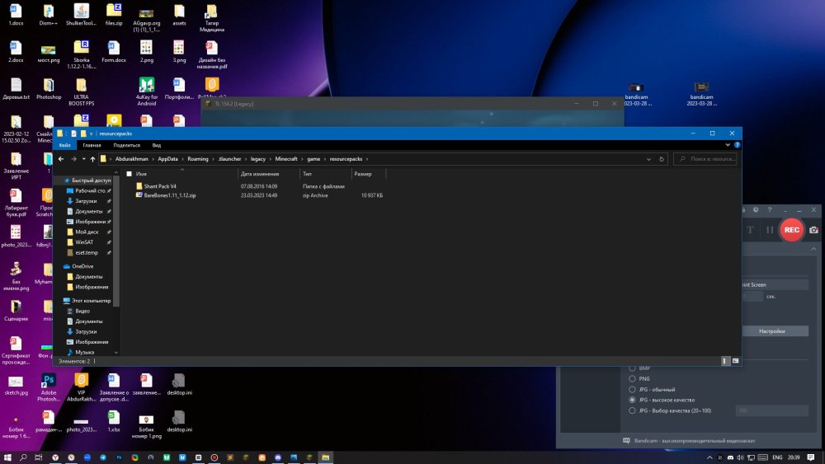Expand the ribbon with the chevron near help
The width and height of the screenshot is (825, 464).
(728, 145)
